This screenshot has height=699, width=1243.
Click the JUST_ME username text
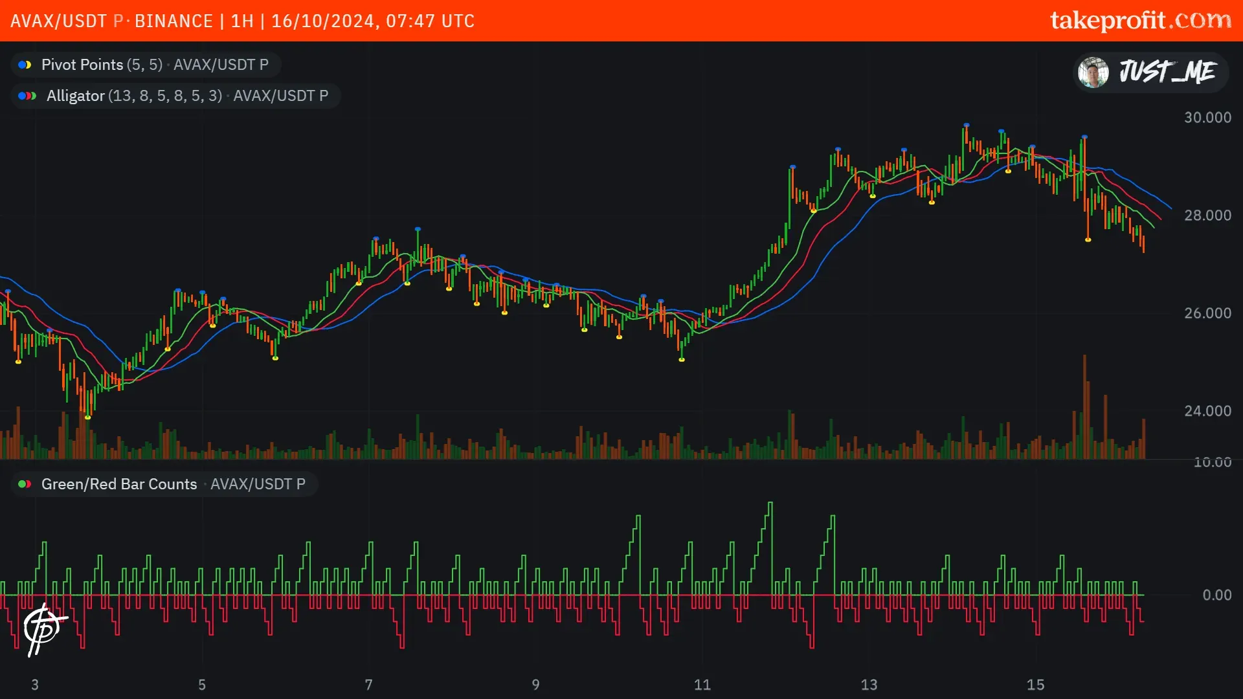point(1168,72)
